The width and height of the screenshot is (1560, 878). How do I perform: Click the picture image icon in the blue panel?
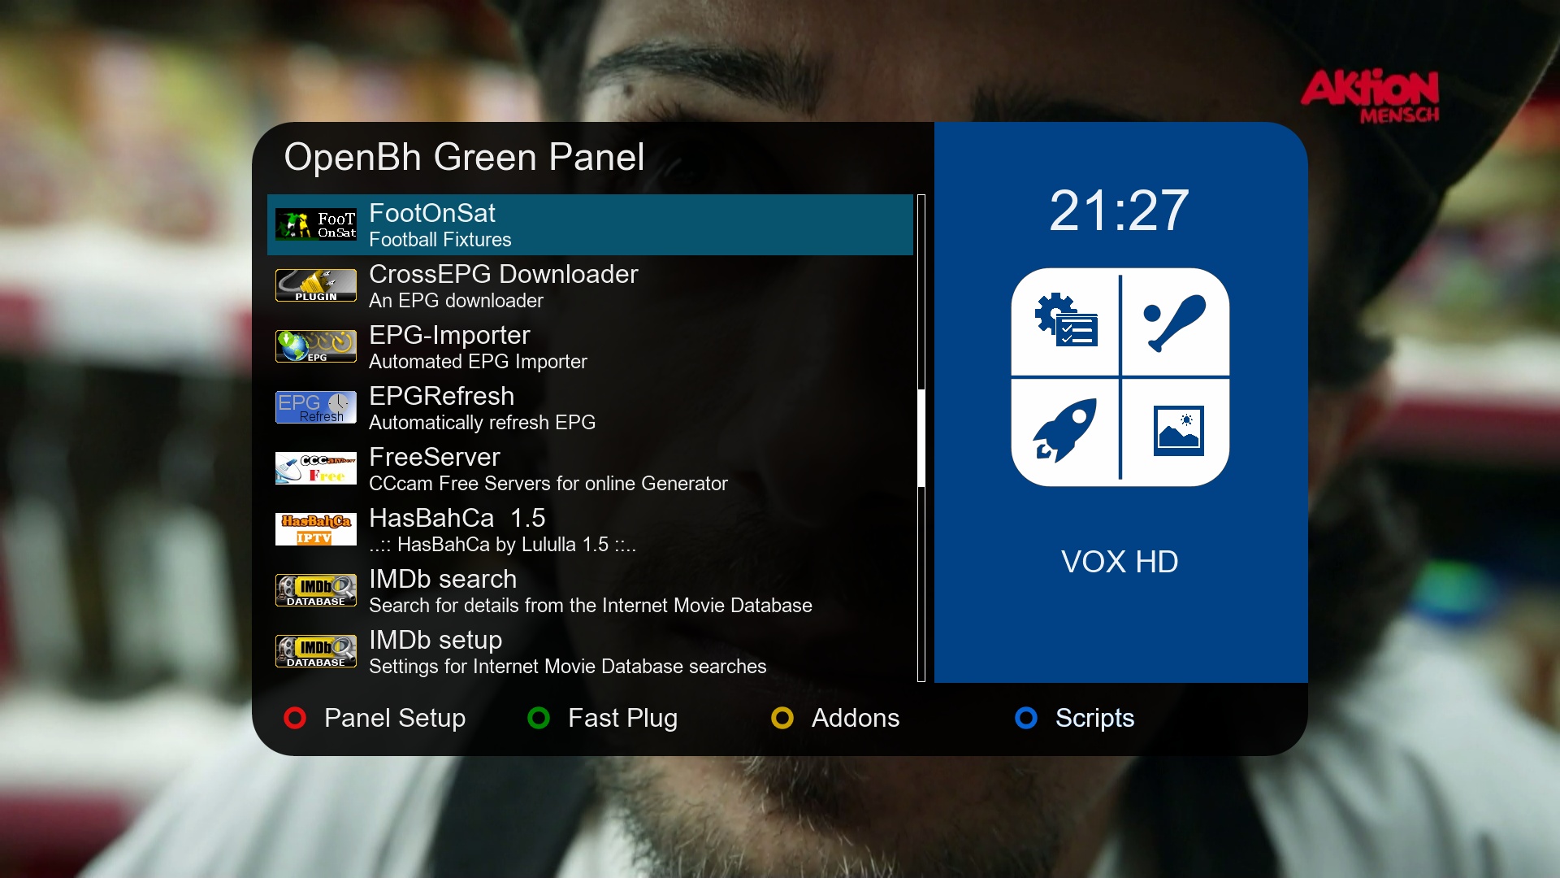pyautogui.click(x=1179, y=430)
